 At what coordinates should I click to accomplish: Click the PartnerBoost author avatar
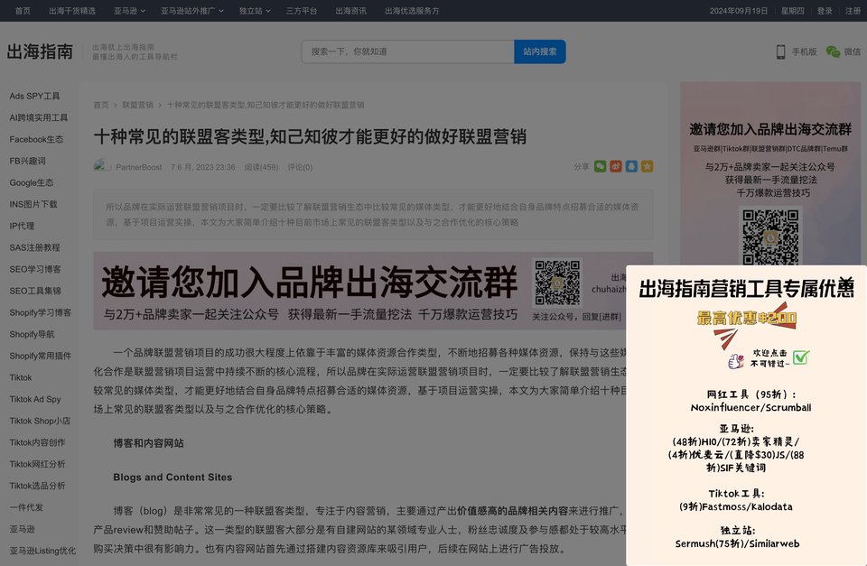(x=102, y=166)
